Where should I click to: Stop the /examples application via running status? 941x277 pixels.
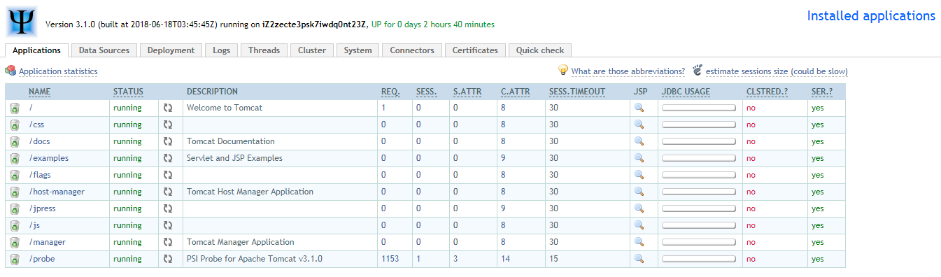(127, 158)
